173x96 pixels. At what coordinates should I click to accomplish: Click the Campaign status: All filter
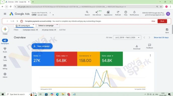pyautogui.click(x=30, y=30)
